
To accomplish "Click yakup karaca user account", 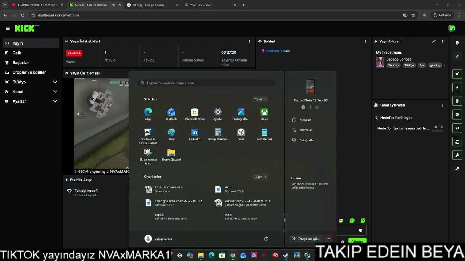I will click(158, 239).
